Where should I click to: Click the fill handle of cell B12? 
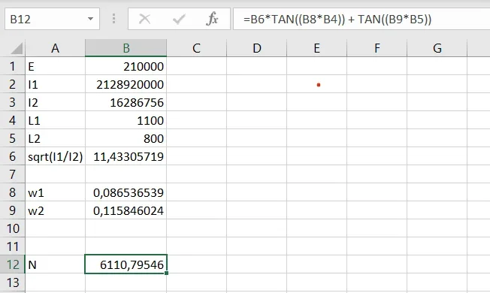166,273
